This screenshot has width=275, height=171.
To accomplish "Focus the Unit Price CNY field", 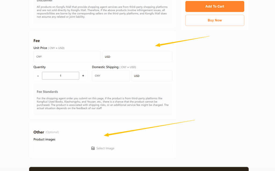I will (x=67, y=57).
